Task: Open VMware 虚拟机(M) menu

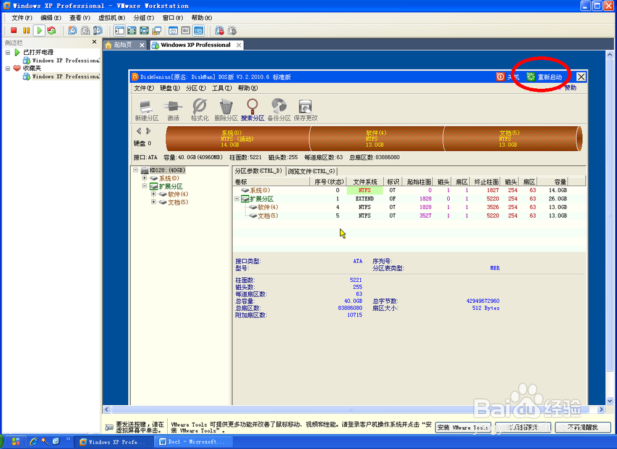Action: (111, 18)
